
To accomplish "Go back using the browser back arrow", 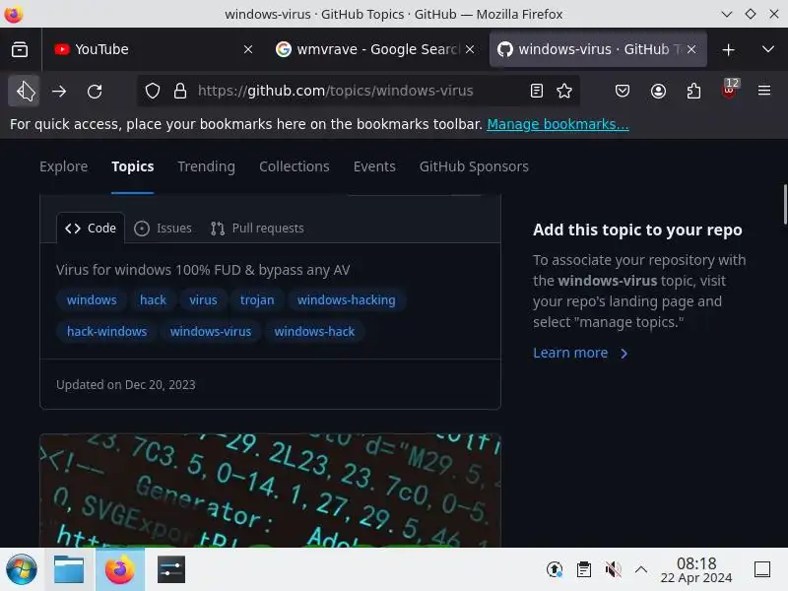I will pyautogui.click(x=24, y=91).
